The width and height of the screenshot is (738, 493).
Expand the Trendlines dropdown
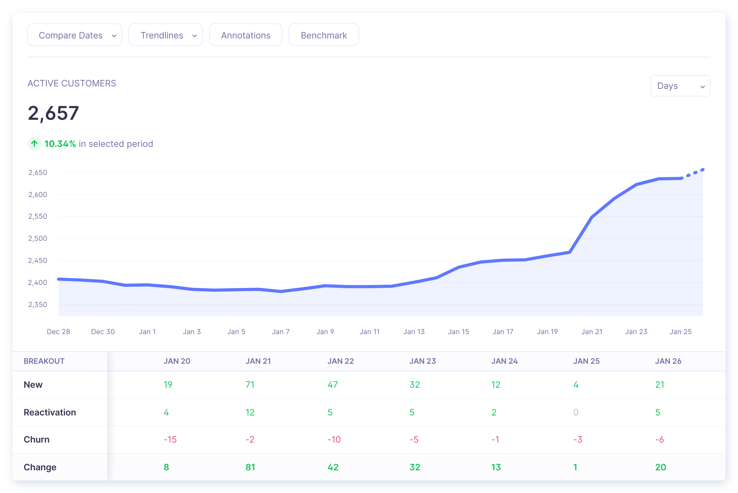165,35
